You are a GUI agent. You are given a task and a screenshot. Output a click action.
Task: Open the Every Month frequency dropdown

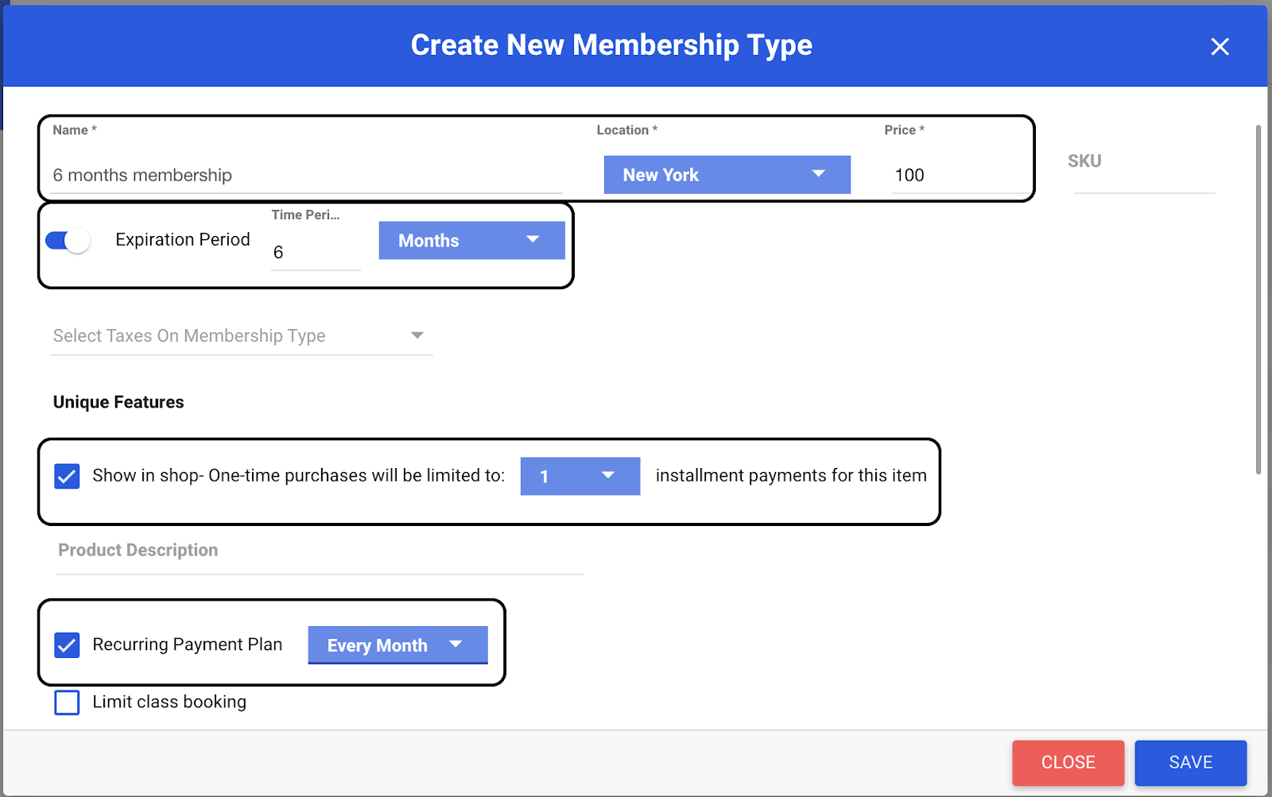(397, 645)
